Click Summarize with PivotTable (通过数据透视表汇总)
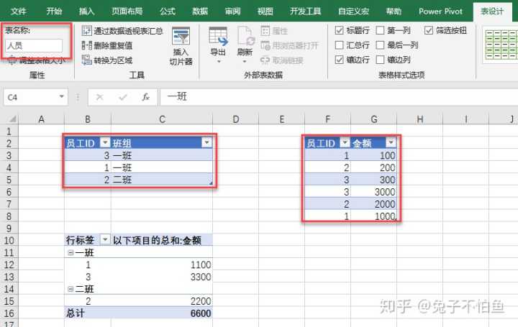The height and width of the screenshot is (327, 518). (x=122, y=31)
